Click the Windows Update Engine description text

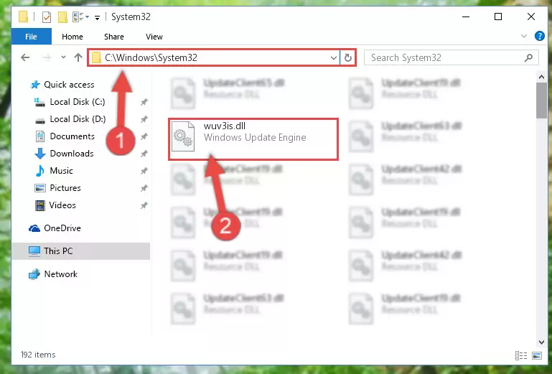(x=255, y=137)
